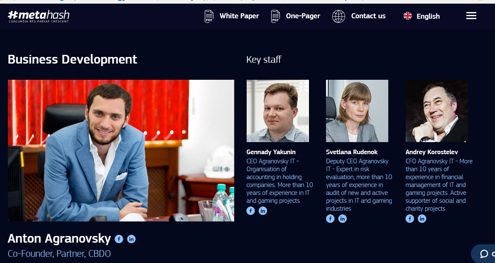
Task: Click the One-Pager PDF icon
Action: click(x=275, y=16)
